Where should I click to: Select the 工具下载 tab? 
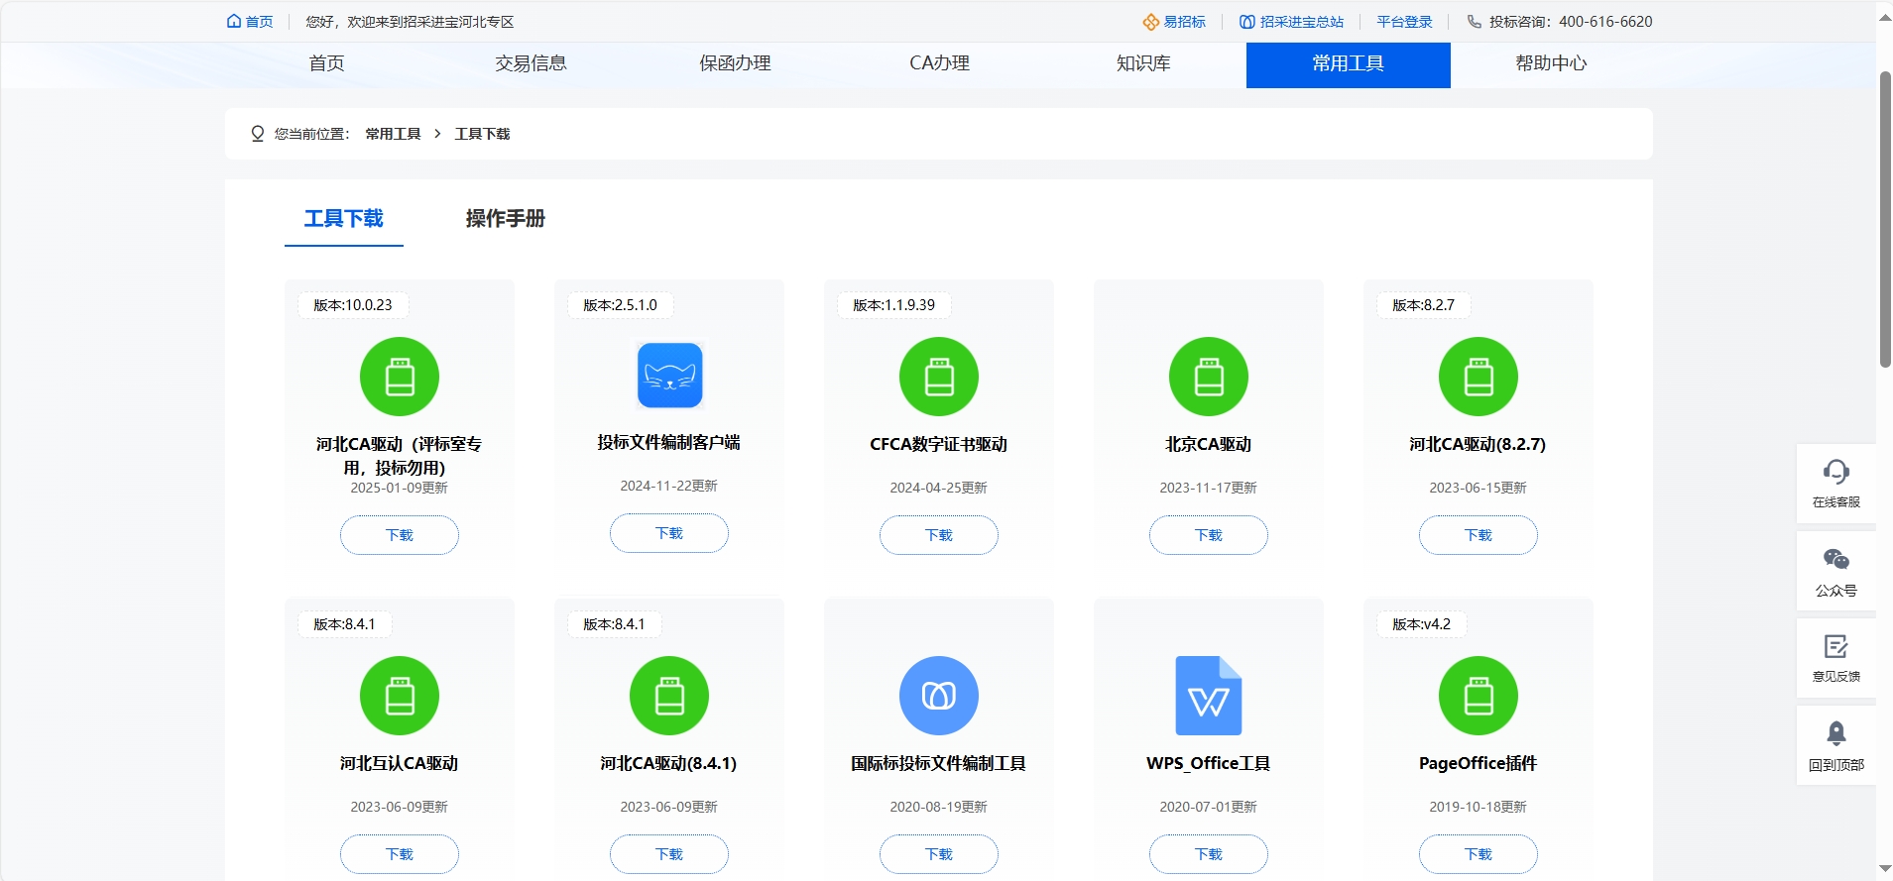(x=343, y=218)
